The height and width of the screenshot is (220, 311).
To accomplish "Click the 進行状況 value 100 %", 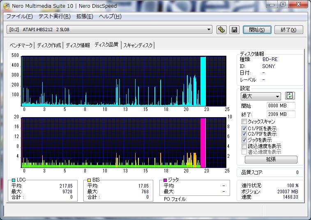I will tap(293, 186).
